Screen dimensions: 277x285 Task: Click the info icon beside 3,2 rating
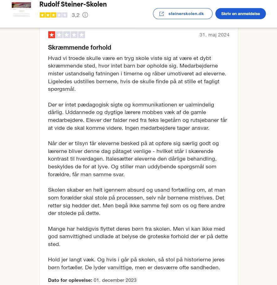coord(85,15)
